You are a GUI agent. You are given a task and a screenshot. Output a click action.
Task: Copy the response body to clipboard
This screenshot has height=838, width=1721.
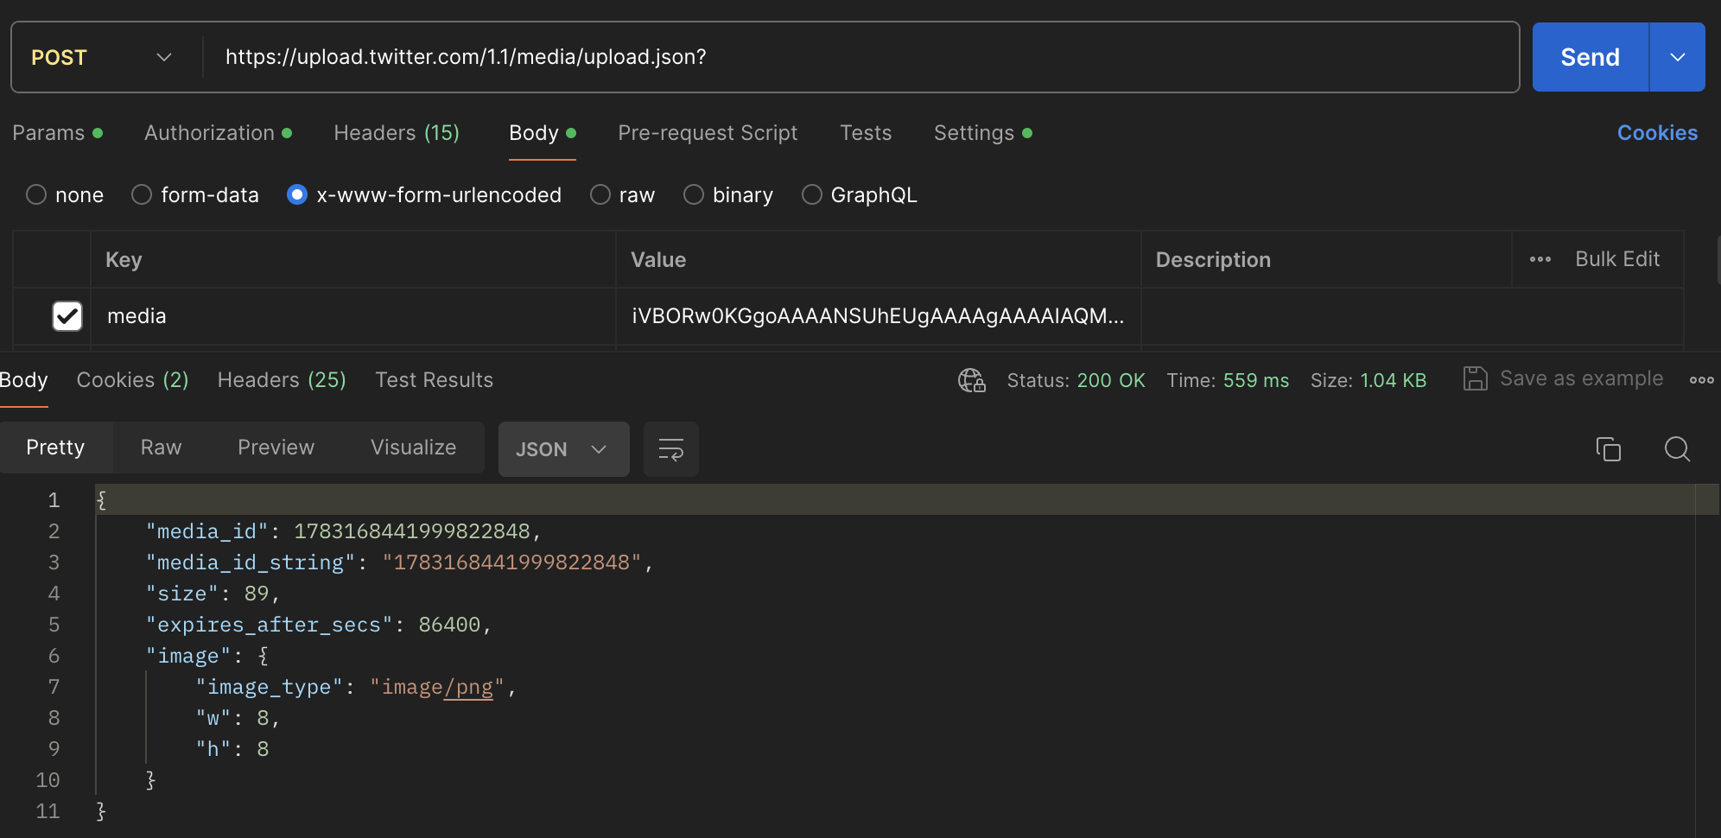1608,448
